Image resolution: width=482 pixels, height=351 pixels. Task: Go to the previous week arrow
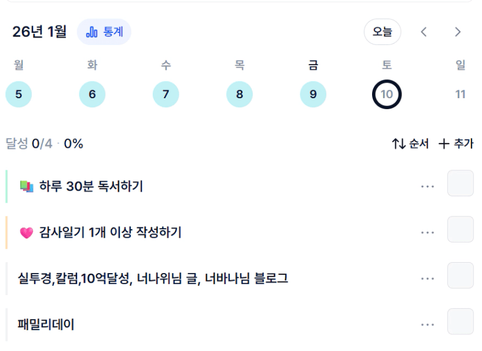424,32
